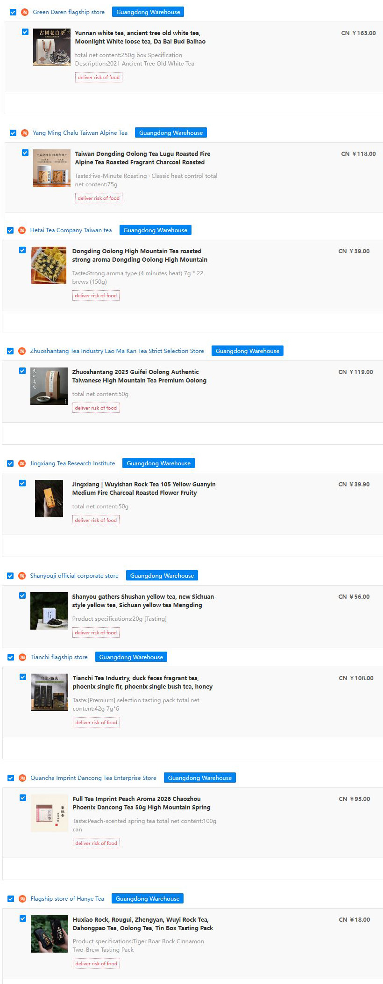This screenshot has height=984, width=383.
Task: Open the Yunnan white tea product thumbnail
Action: click(x=52, y=47)
